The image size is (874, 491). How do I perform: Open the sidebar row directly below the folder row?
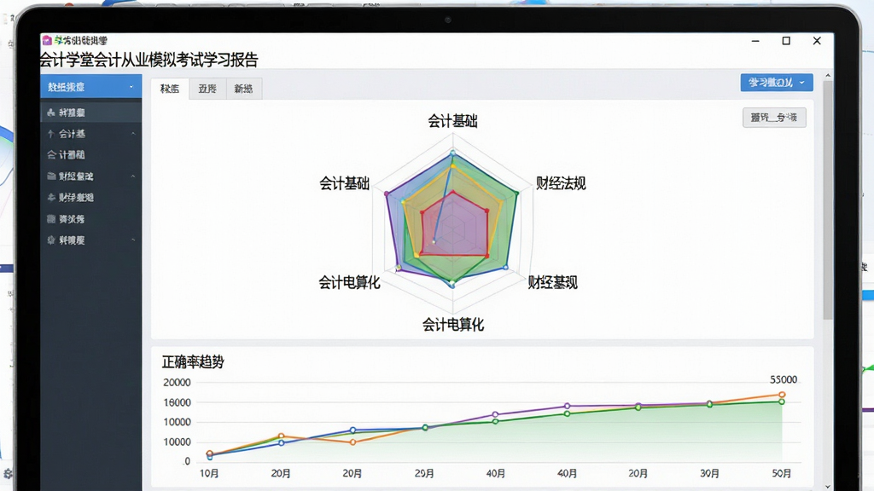pyautogui.click(x=90, y=197)
